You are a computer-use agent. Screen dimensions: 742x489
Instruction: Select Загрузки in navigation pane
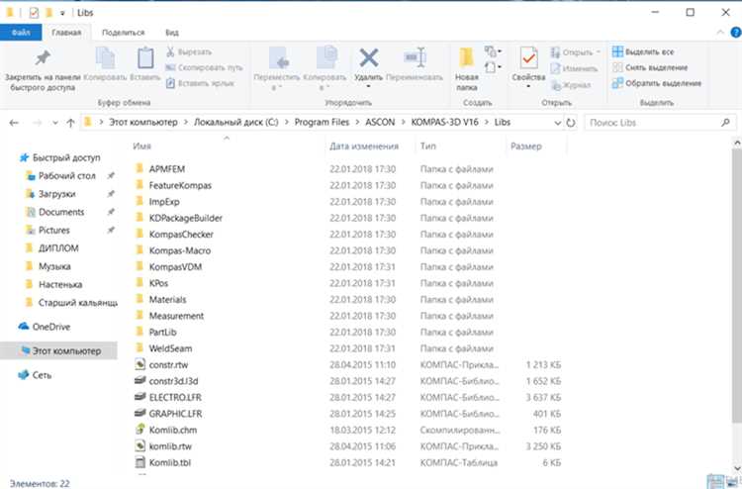56,194
